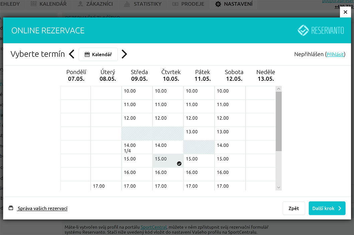The width and height of the screenshot is (354, 235).
Task: Choose the Úterý 17.00 slot
Action: point(106,186)
